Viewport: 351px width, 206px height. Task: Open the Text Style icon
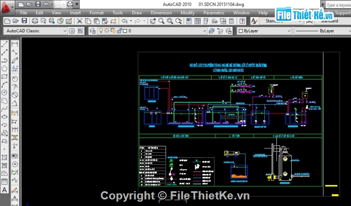(x=254, y=21)
